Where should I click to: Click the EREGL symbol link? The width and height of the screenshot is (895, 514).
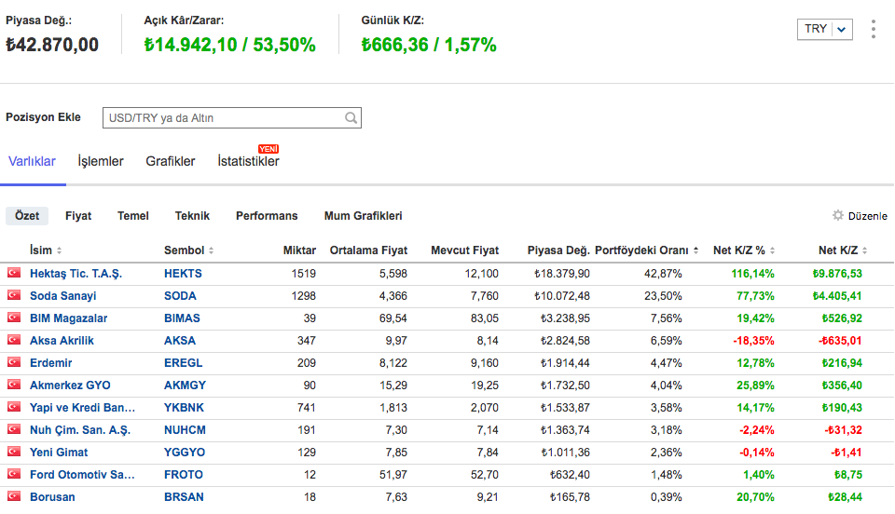click(183, 363)
